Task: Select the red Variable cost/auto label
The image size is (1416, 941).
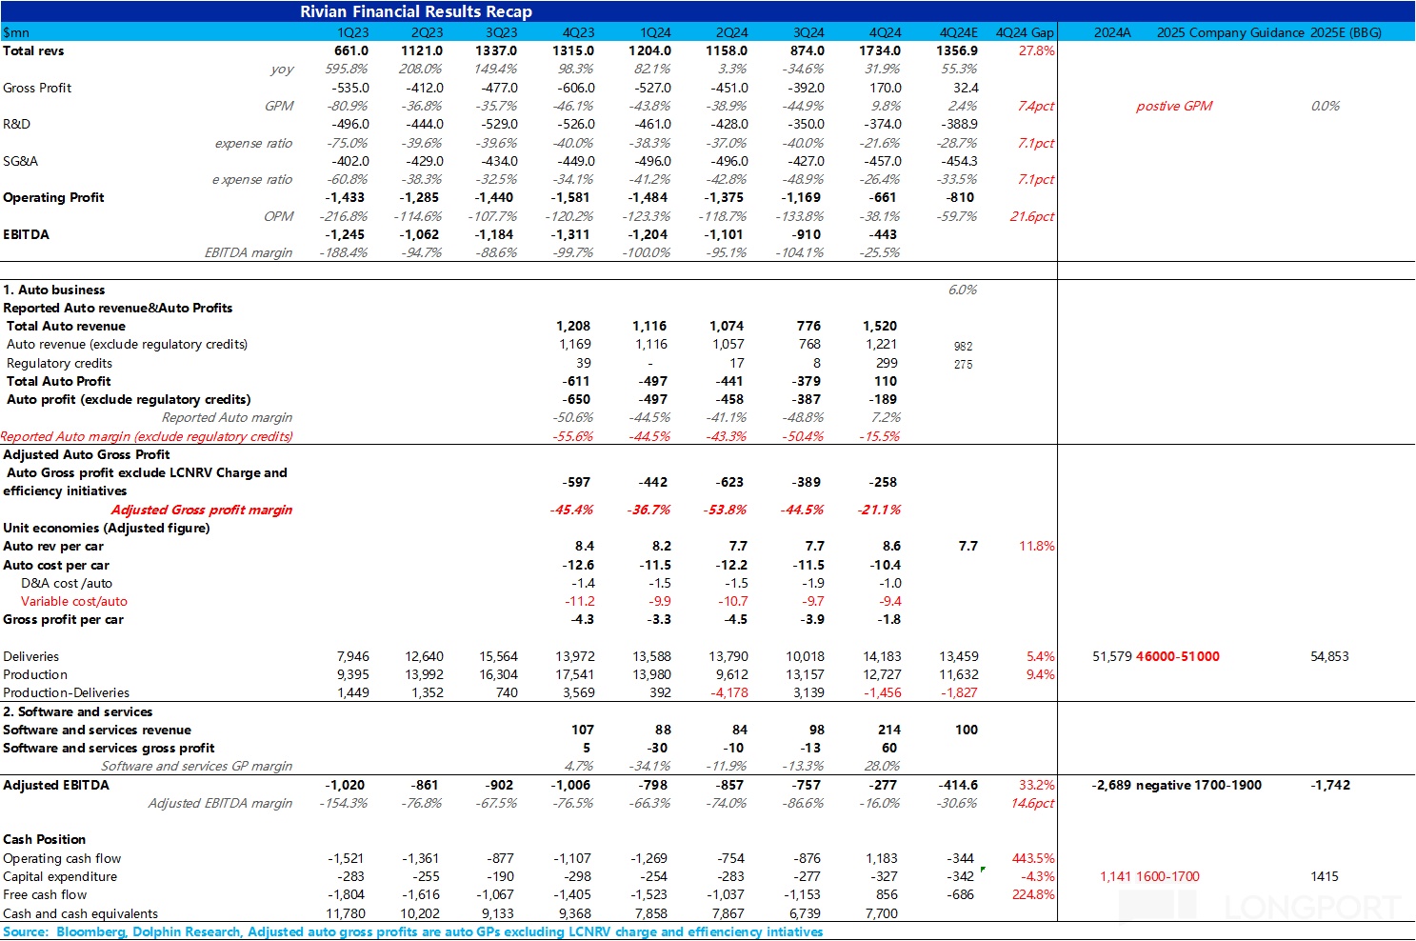Action: (x=74, y=601)
